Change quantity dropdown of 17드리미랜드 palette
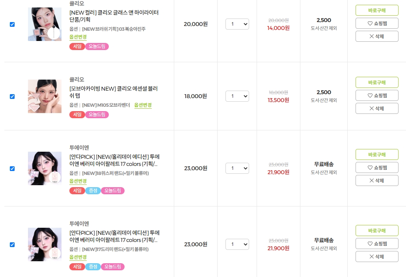The image size is (406, 277). tap(237, 244)
